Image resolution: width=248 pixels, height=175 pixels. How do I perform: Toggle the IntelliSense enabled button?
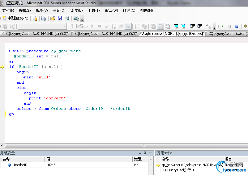(x=128, y=26)
